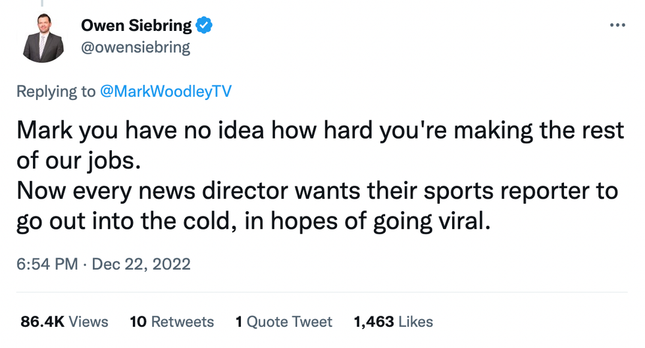Open the Views analytics label
This screenshot has width=645, height=348.
(x=88, y=322)
